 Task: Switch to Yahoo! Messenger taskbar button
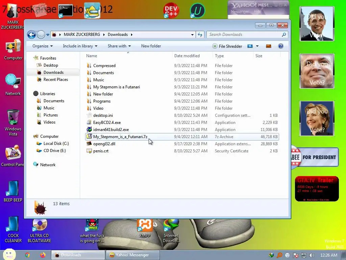click(132, 255)
